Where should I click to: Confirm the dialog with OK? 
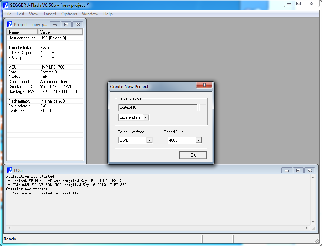(x=193, y=155)
